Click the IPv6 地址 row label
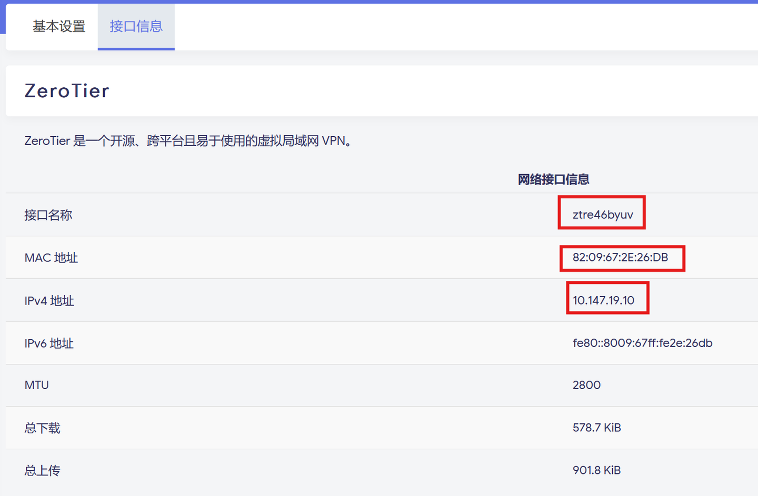 (49, 343)
